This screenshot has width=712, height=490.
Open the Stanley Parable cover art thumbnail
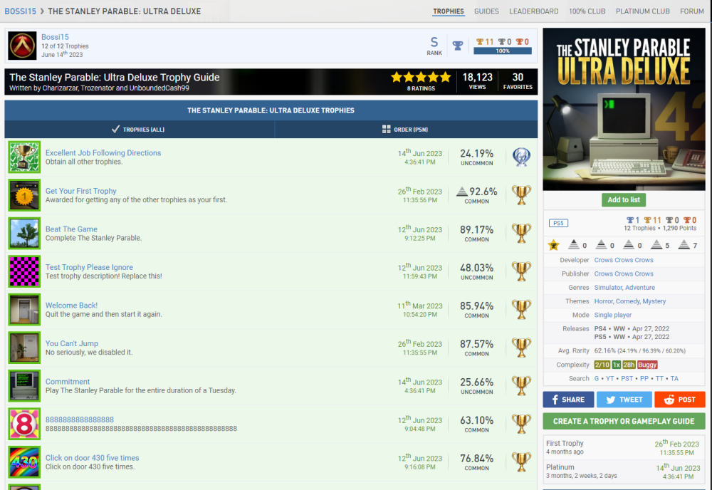pyautogui.click(x=624, y=110)
